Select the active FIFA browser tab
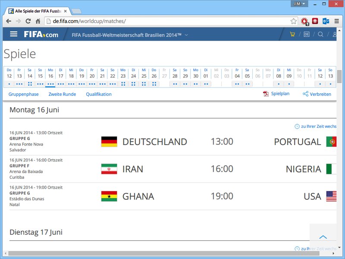 click(38, 11)
